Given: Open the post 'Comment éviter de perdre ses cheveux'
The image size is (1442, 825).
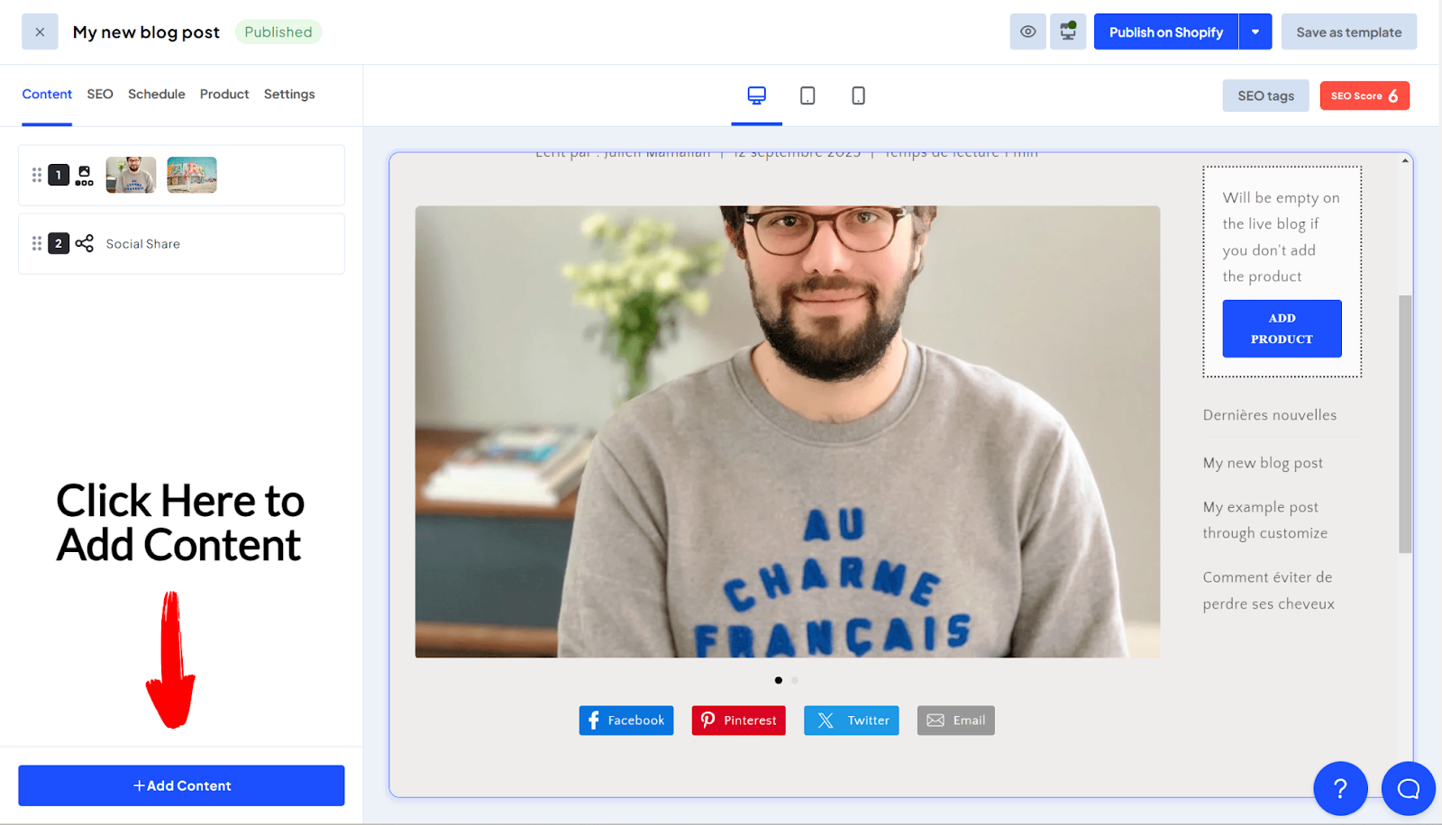Looking at the screenshot, I should [1267, 590].
